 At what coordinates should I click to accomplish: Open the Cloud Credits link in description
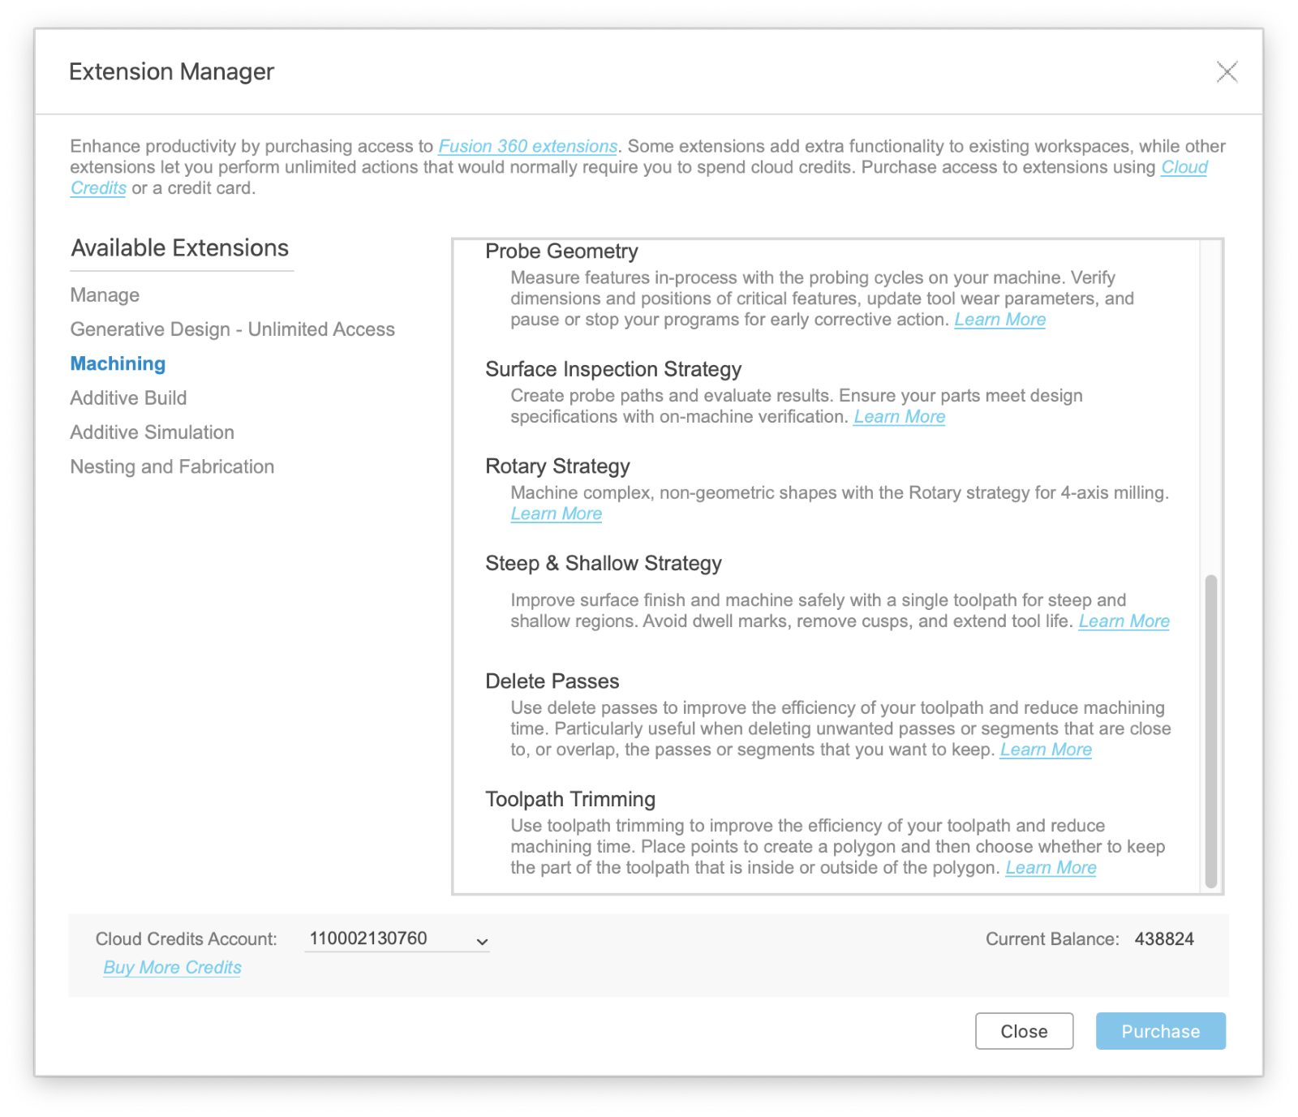pos(1184,168)
